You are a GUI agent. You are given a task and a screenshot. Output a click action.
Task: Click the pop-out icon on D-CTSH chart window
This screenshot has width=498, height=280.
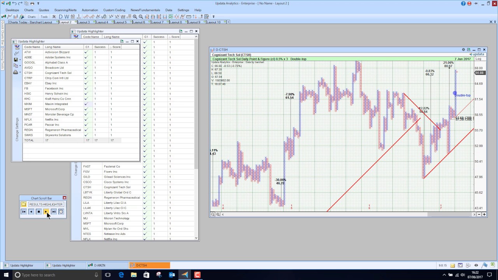point(468,50)
